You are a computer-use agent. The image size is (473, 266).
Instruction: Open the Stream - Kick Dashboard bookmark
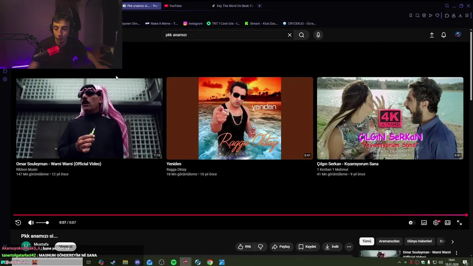261,23
